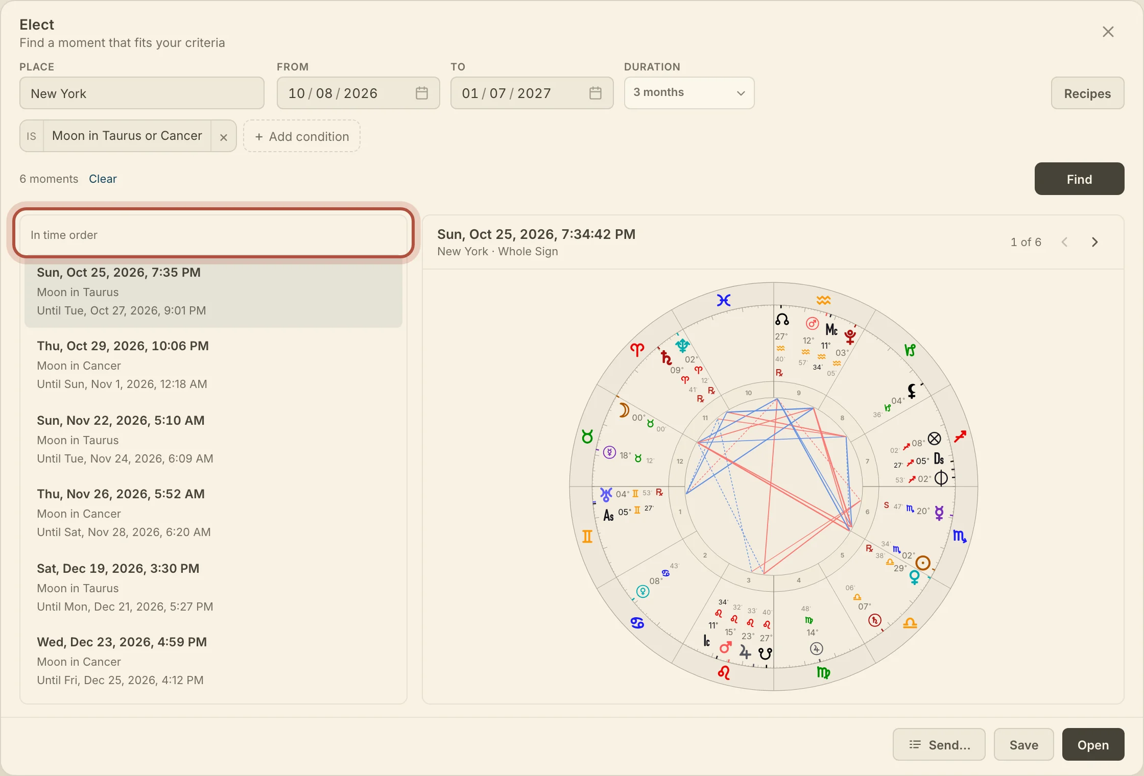Select the Oct 25, 2026 7:35 PM moment
Screen dimensions: 1144x776
click(213, 291)
